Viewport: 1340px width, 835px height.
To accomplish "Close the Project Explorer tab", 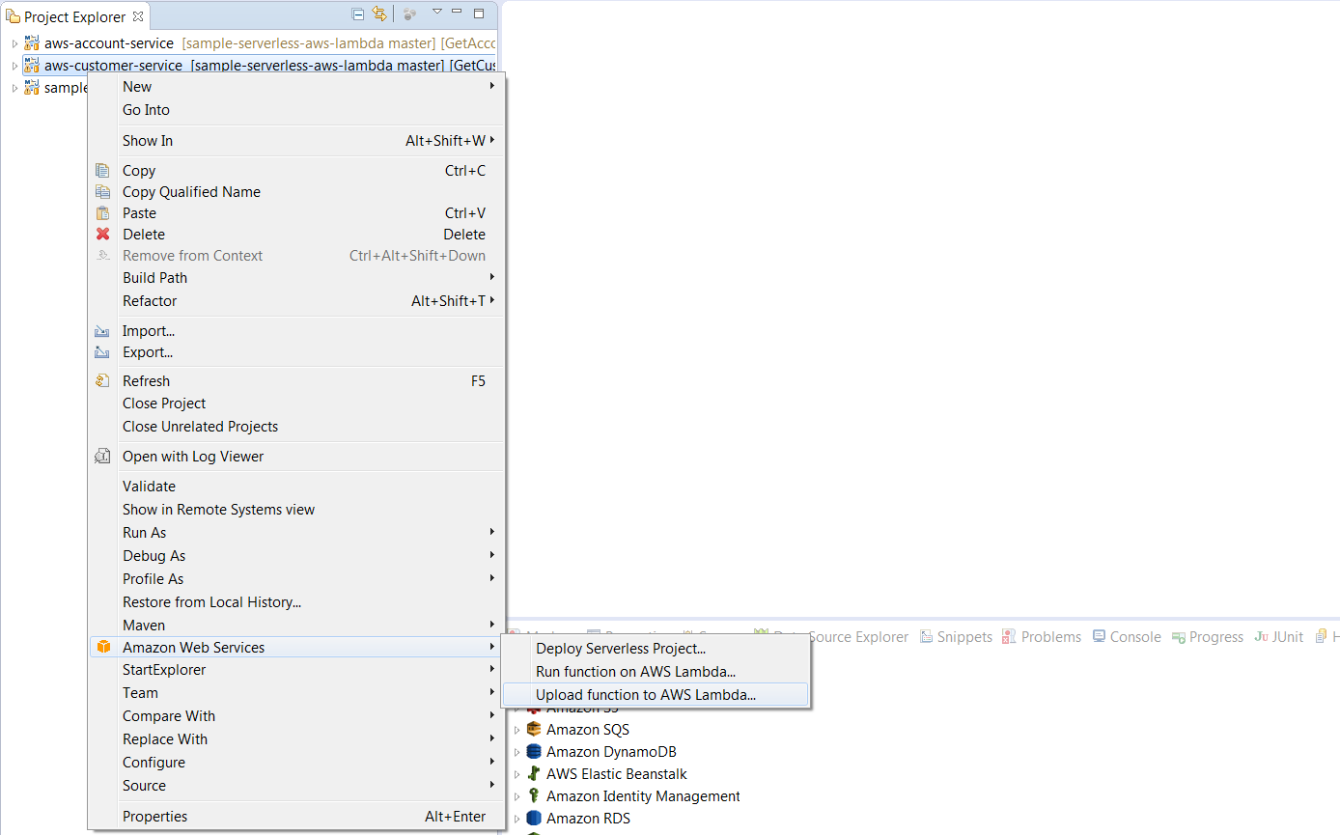I will pyautogui.click(x=137, y=16).
